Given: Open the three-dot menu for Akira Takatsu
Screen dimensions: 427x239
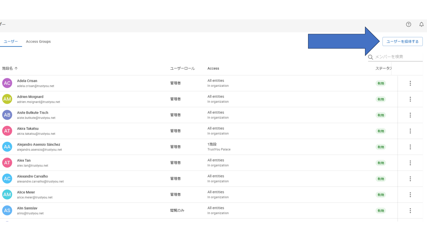Looking at the screenshot, I should tap(410, 131).
